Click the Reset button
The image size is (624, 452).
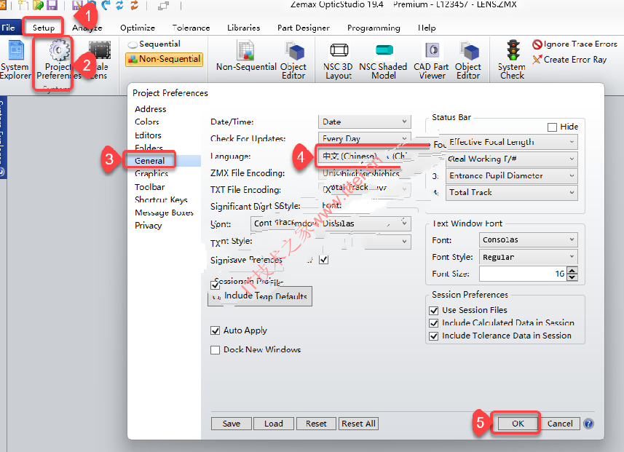click(316, 424)
